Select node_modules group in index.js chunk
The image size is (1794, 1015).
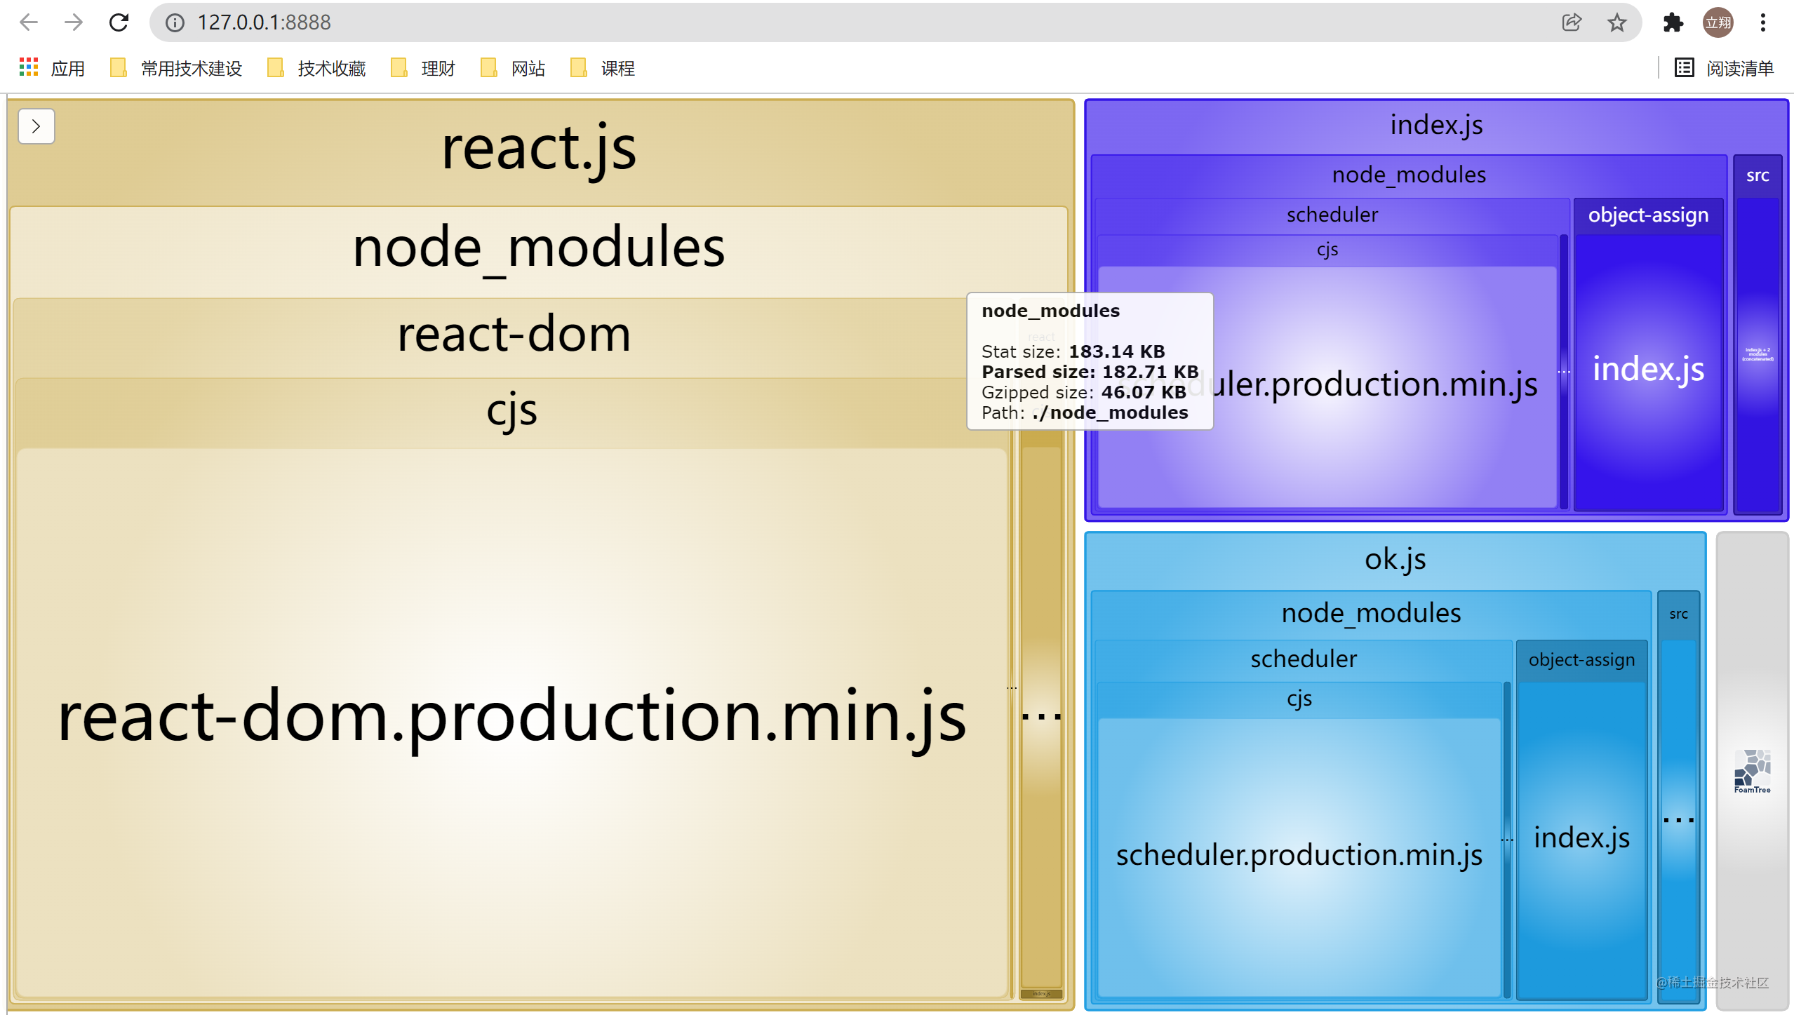[1409, 175]
